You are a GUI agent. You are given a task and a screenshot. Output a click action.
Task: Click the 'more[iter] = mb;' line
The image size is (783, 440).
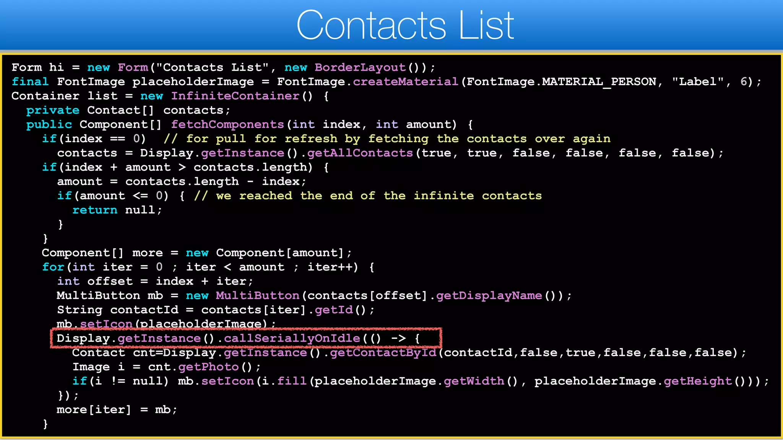117,410
